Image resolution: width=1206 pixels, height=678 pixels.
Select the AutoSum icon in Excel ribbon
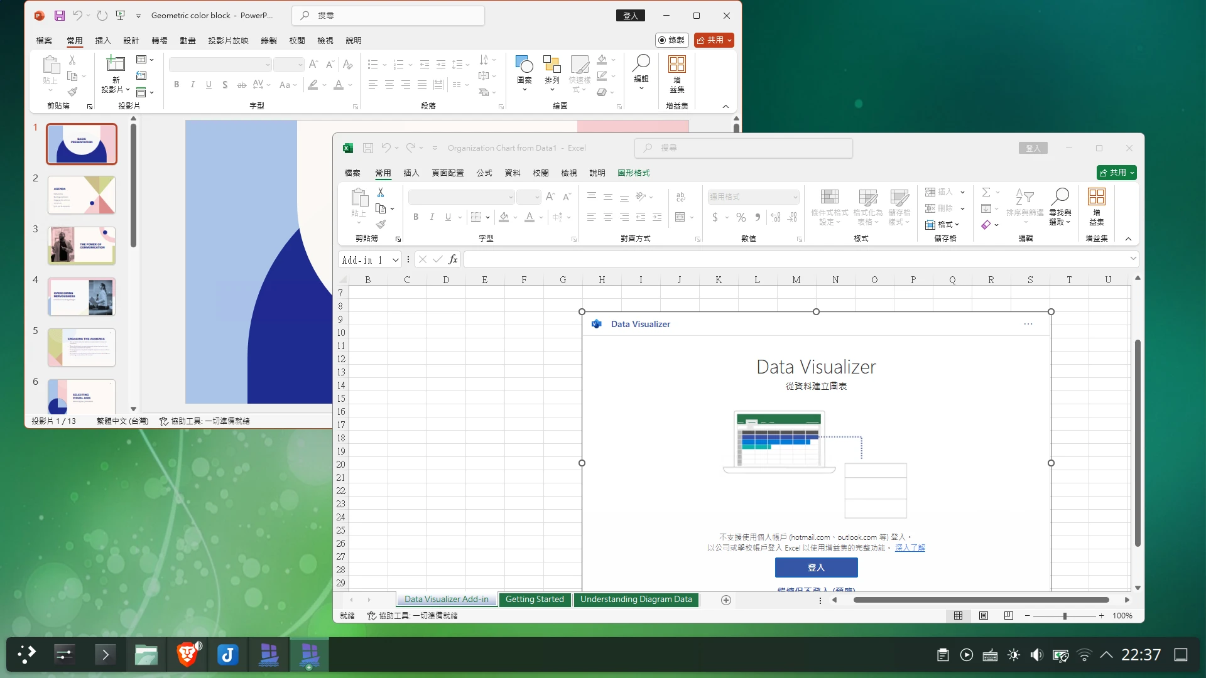coord(987,191)
